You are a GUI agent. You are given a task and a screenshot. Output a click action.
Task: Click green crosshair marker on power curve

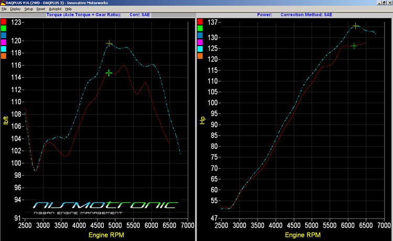point(354,46)
